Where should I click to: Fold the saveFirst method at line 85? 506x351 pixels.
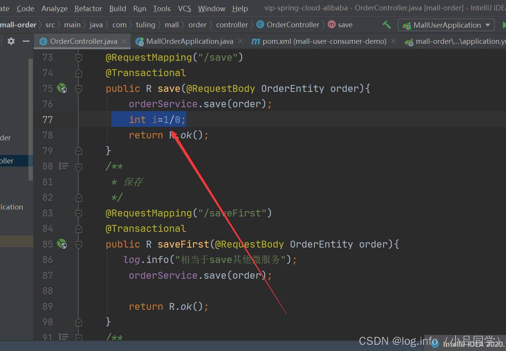click(x=79, y=245)
